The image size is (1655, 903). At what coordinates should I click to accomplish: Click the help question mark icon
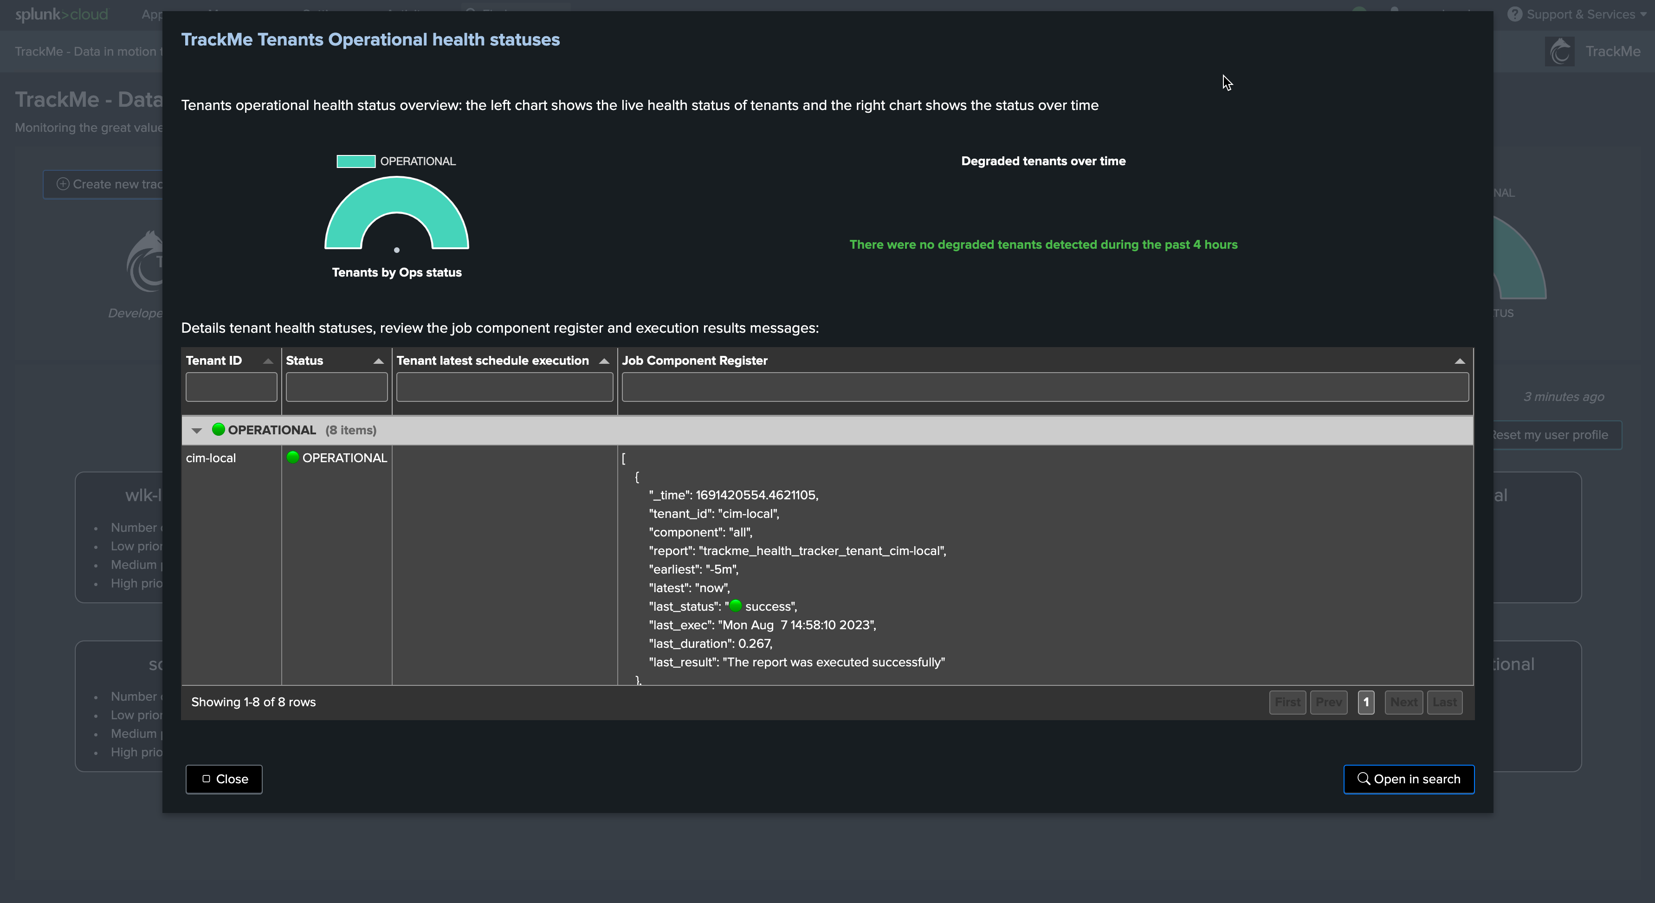point(1514,14)
